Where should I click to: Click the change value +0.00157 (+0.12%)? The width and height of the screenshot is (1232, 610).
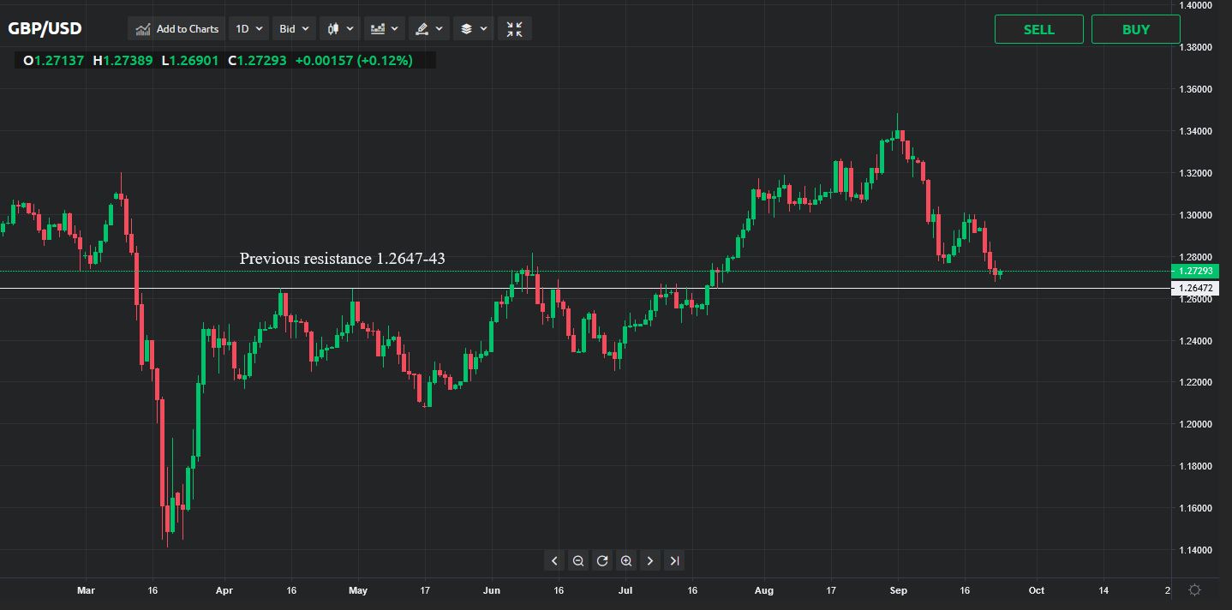coord(354,61)
